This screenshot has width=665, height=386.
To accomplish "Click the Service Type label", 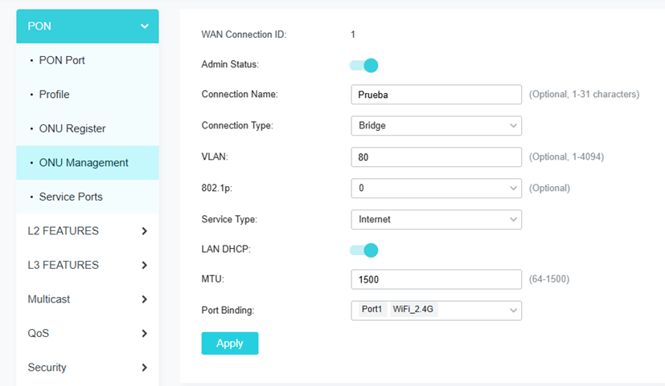I will (x=229, y=219).
